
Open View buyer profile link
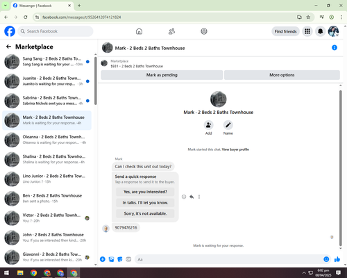235,149
